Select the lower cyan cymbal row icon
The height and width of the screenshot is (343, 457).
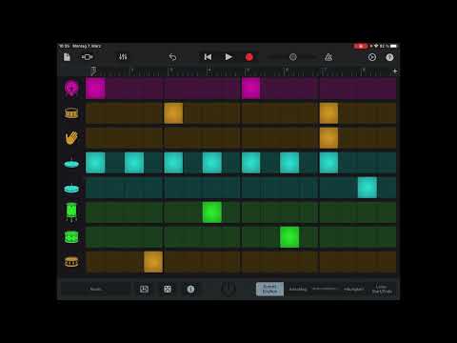[71, 189]
